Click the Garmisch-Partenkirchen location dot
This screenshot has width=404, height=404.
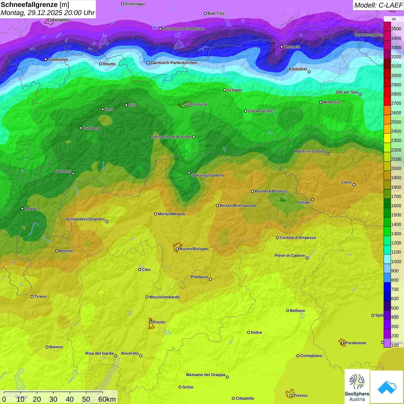[x=148, y=63]
